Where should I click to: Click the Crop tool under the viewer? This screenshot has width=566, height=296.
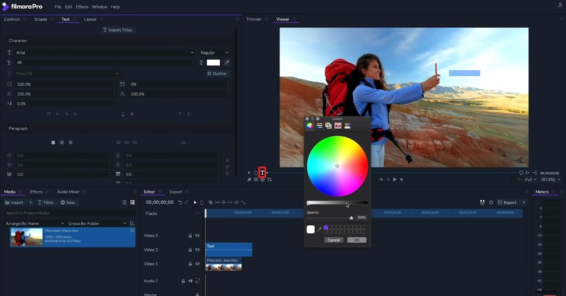tap(269, 179)
